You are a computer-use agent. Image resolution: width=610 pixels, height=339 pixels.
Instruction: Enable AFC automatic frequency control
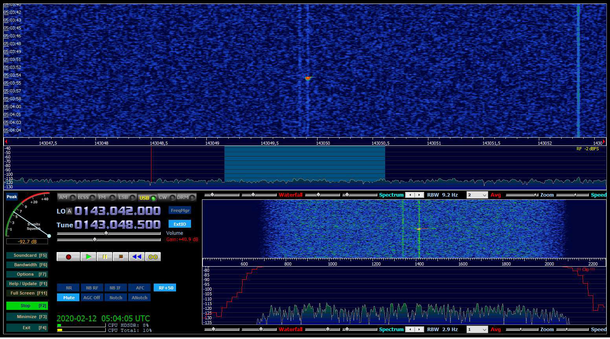click(x=140, y=288)
